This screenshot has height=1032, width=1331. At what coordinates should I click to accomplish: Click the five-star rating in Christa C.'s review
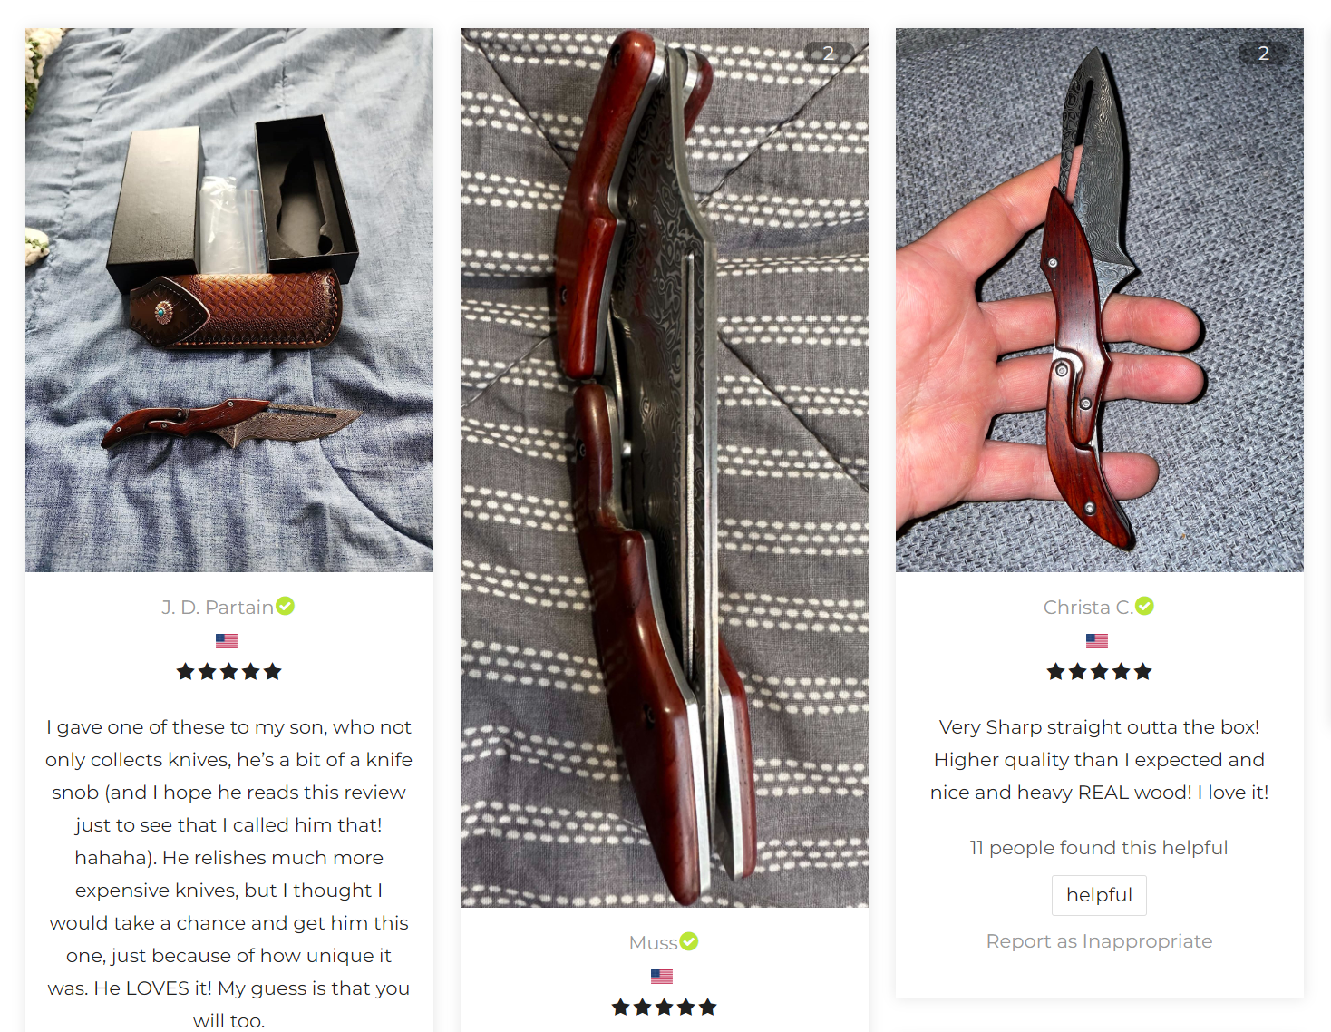(1099, 672)
